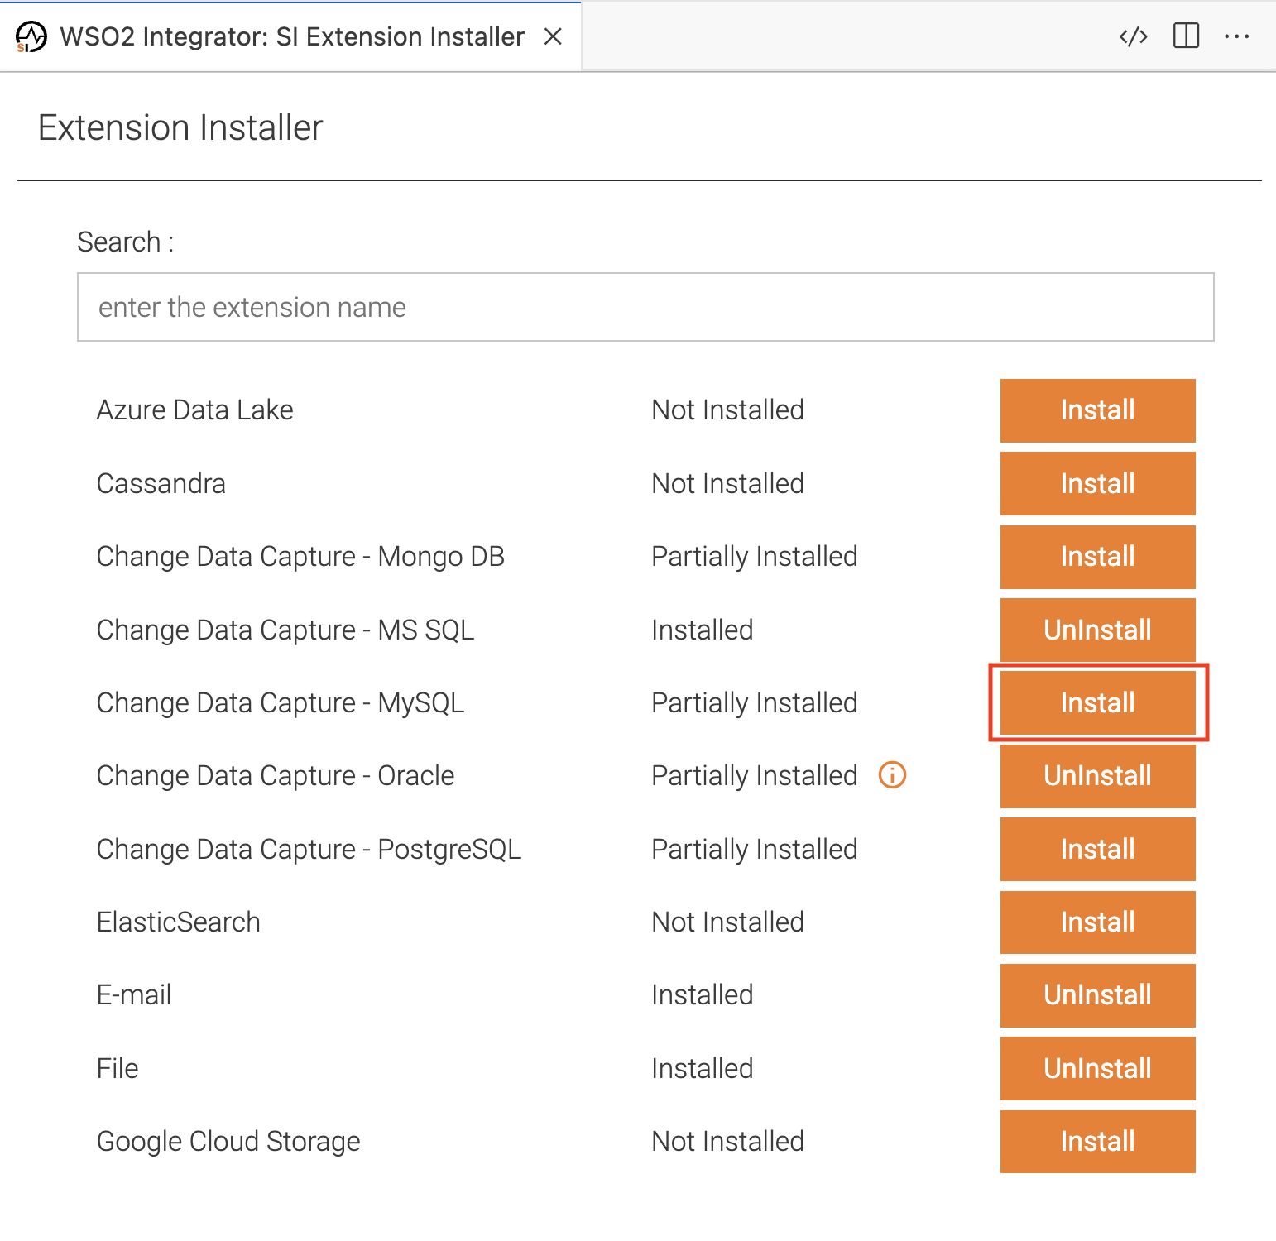
Task: Select the SI Extension Installer tab
Action: tap(290, 36)
